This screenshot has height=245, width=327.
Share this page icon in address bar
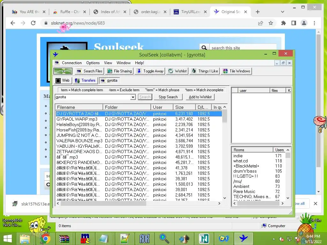click(261, 23)
